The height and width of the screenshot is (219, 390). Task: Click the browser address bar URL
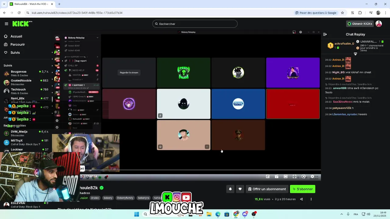pyautogui.click(x=77, y=13)
